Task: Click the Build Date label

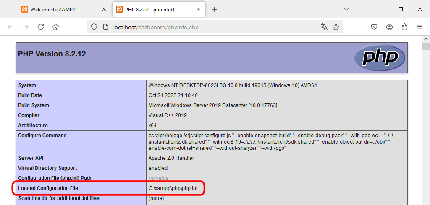Action: coord(30,95)
